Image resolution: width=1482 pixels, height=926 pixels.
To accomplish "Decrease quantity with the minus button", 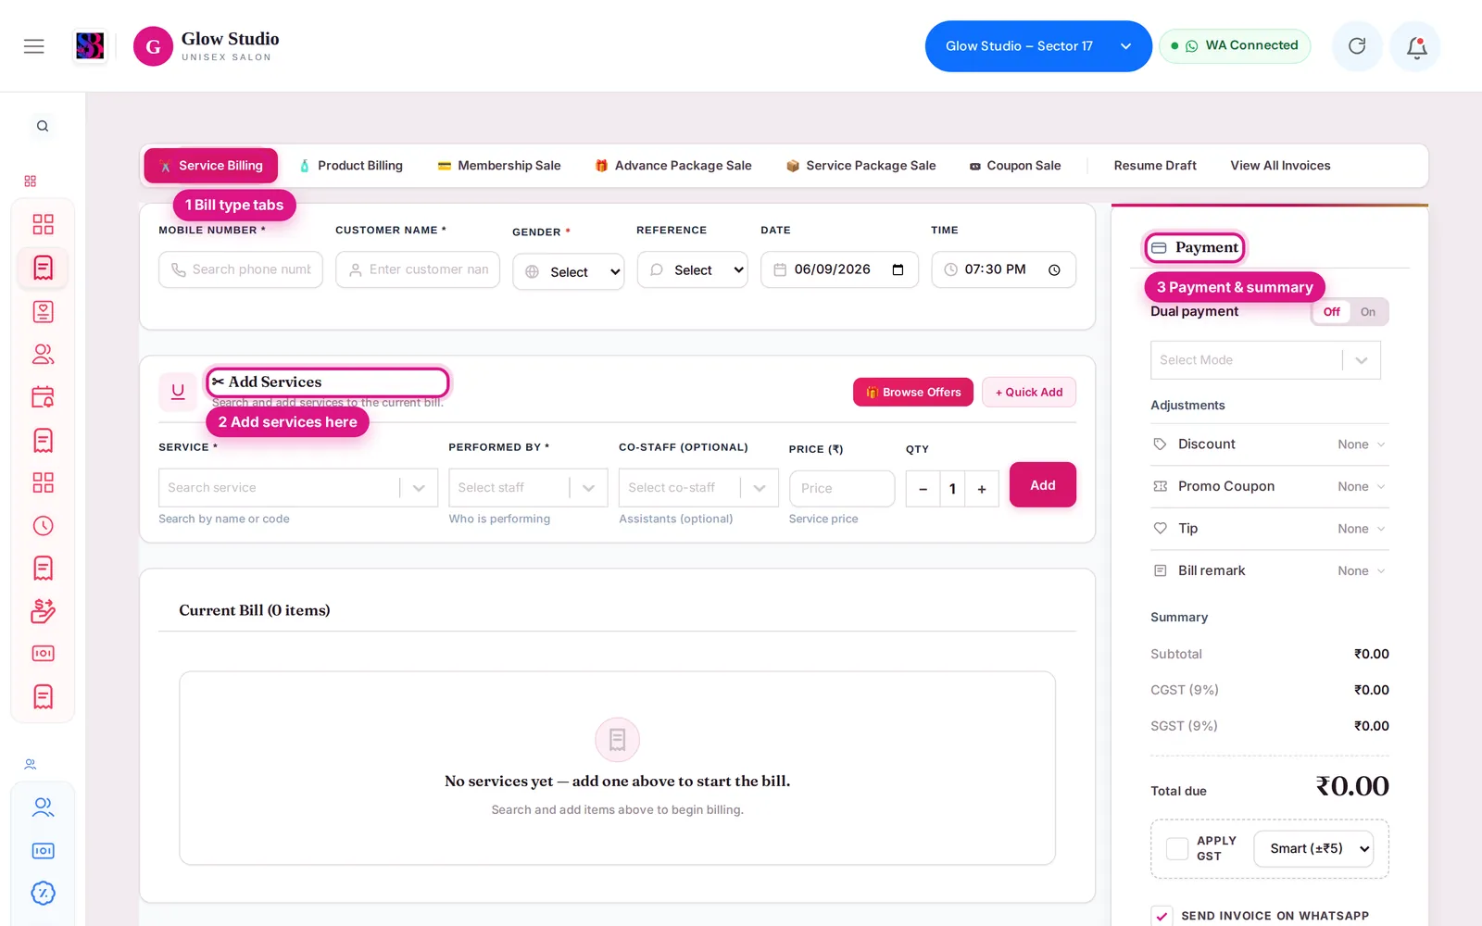I will pos(923,489).
